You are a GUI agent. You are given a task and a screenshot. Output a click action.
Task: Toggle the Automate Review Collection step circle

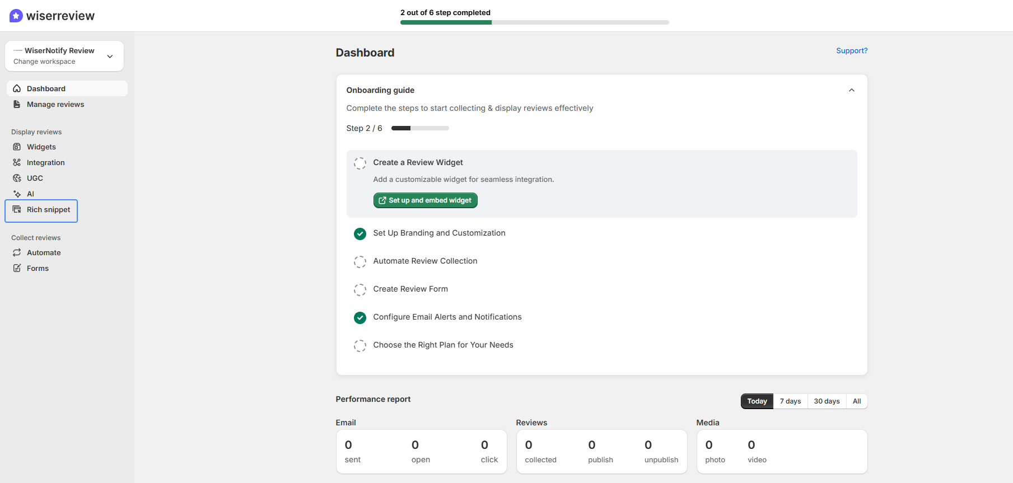(360, 261)
